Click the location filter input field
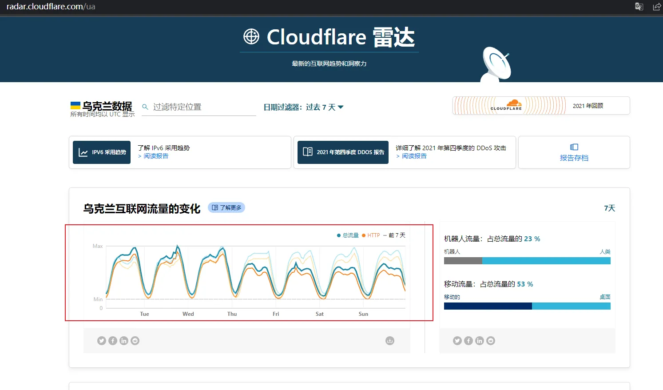The image size is (663, 390). point(199,107)
